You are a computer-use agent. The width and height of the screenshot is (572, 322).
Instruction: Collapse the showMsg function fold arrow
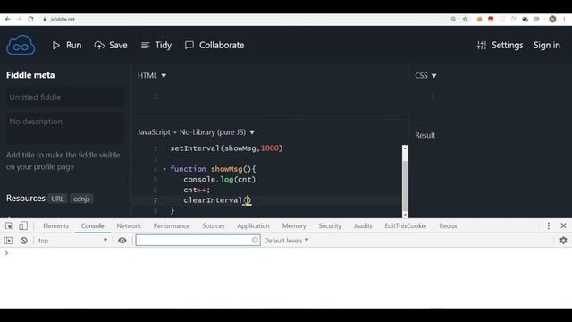point(164,169)
